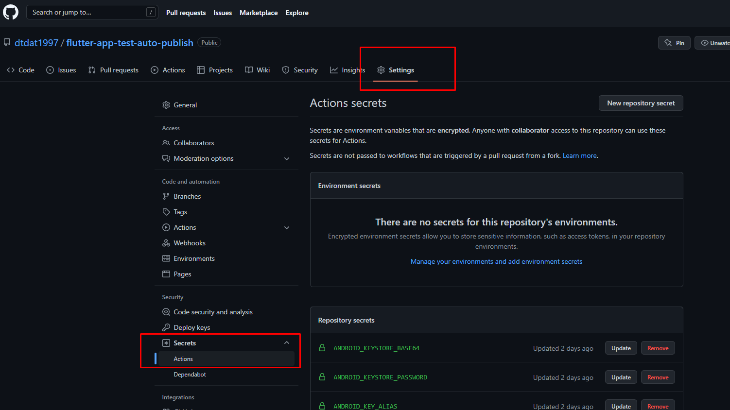This screenshot has height=410, width=730.
Task: Select Dependabot under Secrets
Action: (190, 375)
